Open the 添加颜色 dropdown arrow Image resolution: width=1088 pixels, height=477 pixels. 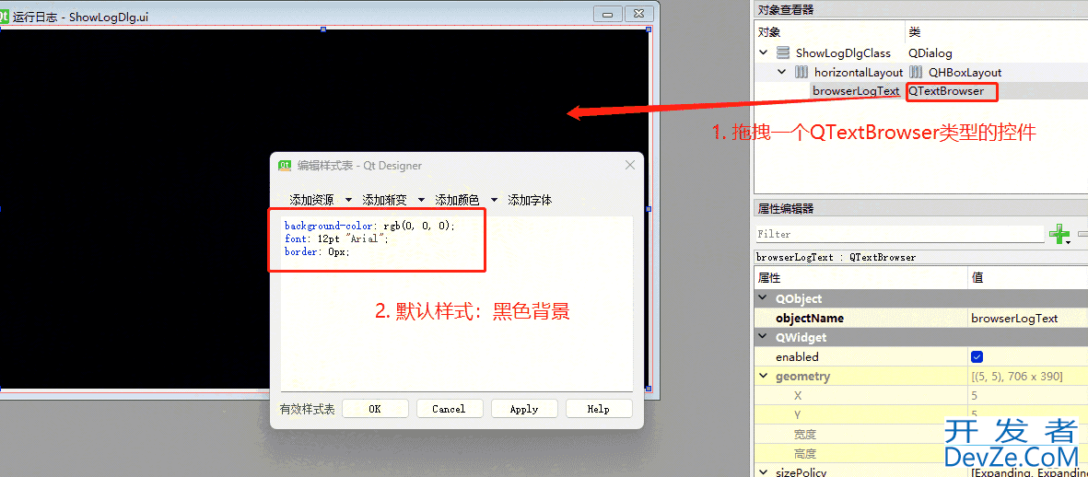coord(494,200)
